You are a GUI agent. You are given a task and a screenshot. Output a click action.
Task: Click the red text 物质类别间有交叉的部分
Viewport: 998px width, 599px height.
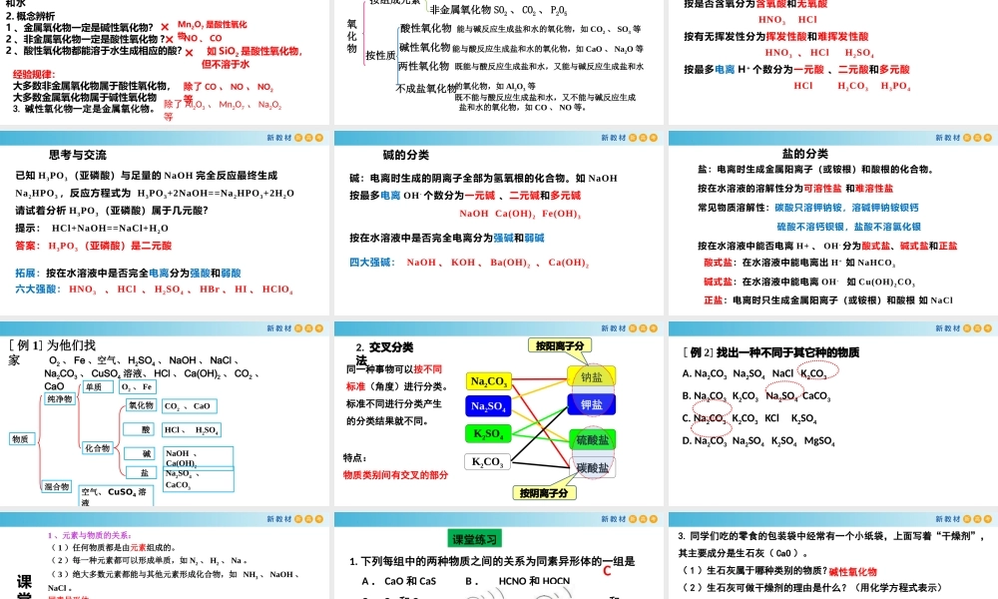coord(395,475)
